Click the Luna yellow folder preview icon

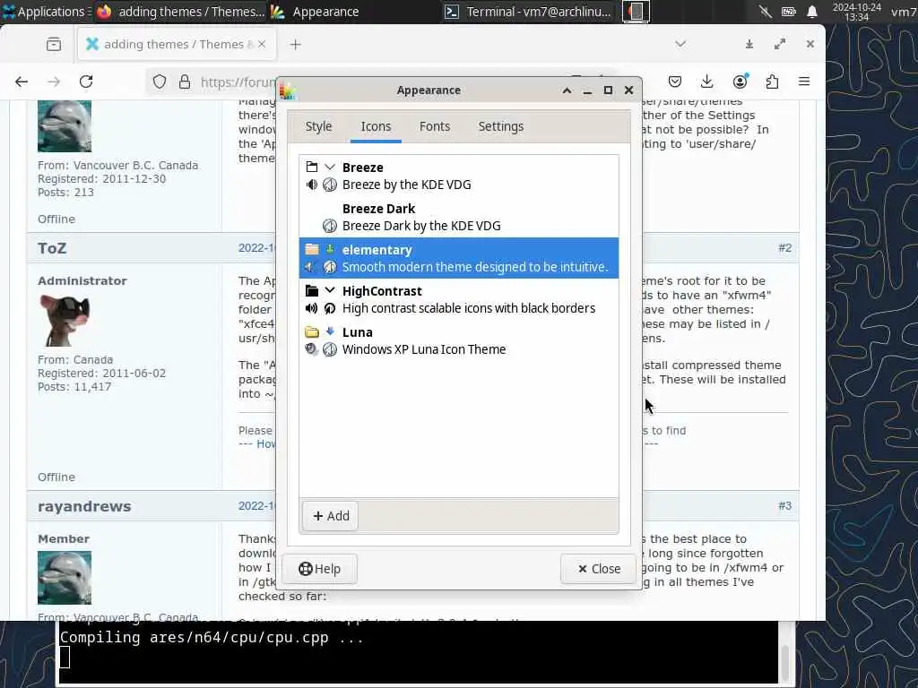(x=311, y=332)
